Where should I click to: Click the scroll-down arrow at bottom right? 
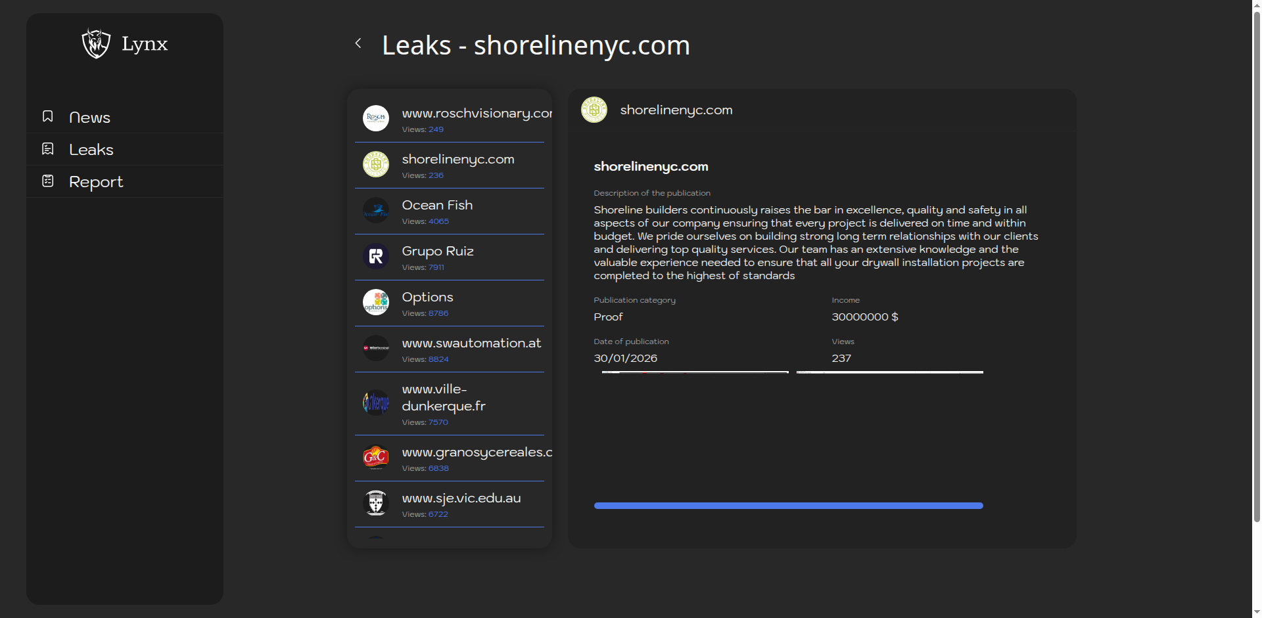[x=1256, y=612]
